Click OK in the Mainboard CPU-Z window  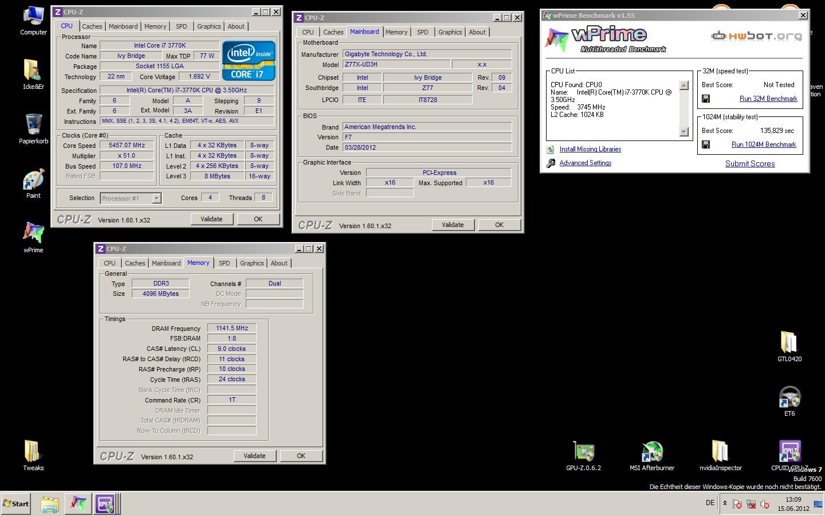[x=499, y=225]
